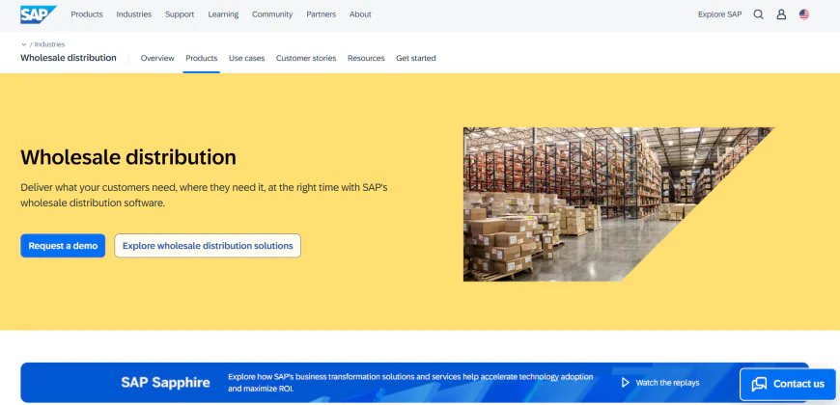Switch to the Get started tab
The height and width of the screenshot is (405, 840).
pos(416,58)
